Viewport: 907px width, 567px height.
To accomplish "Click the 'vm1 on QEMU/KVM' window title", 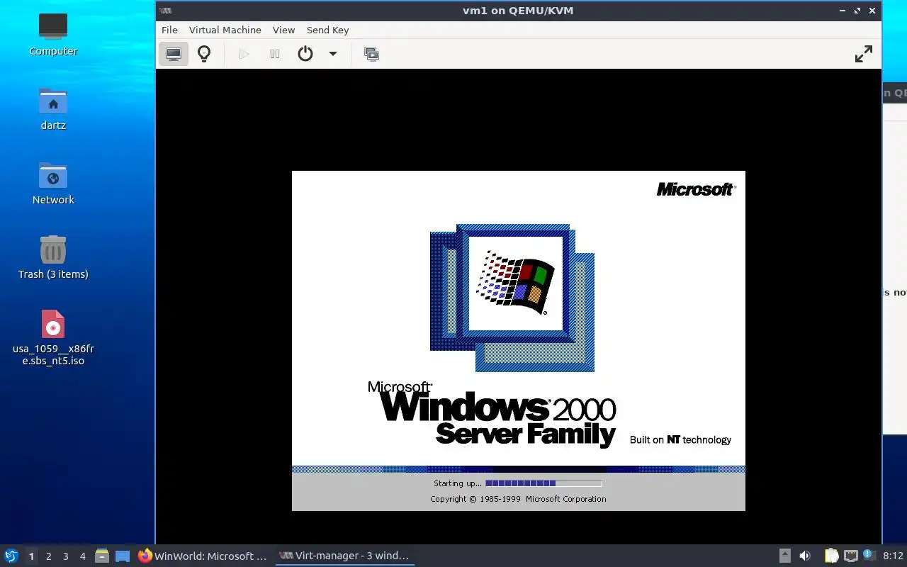I will point(518,11).
